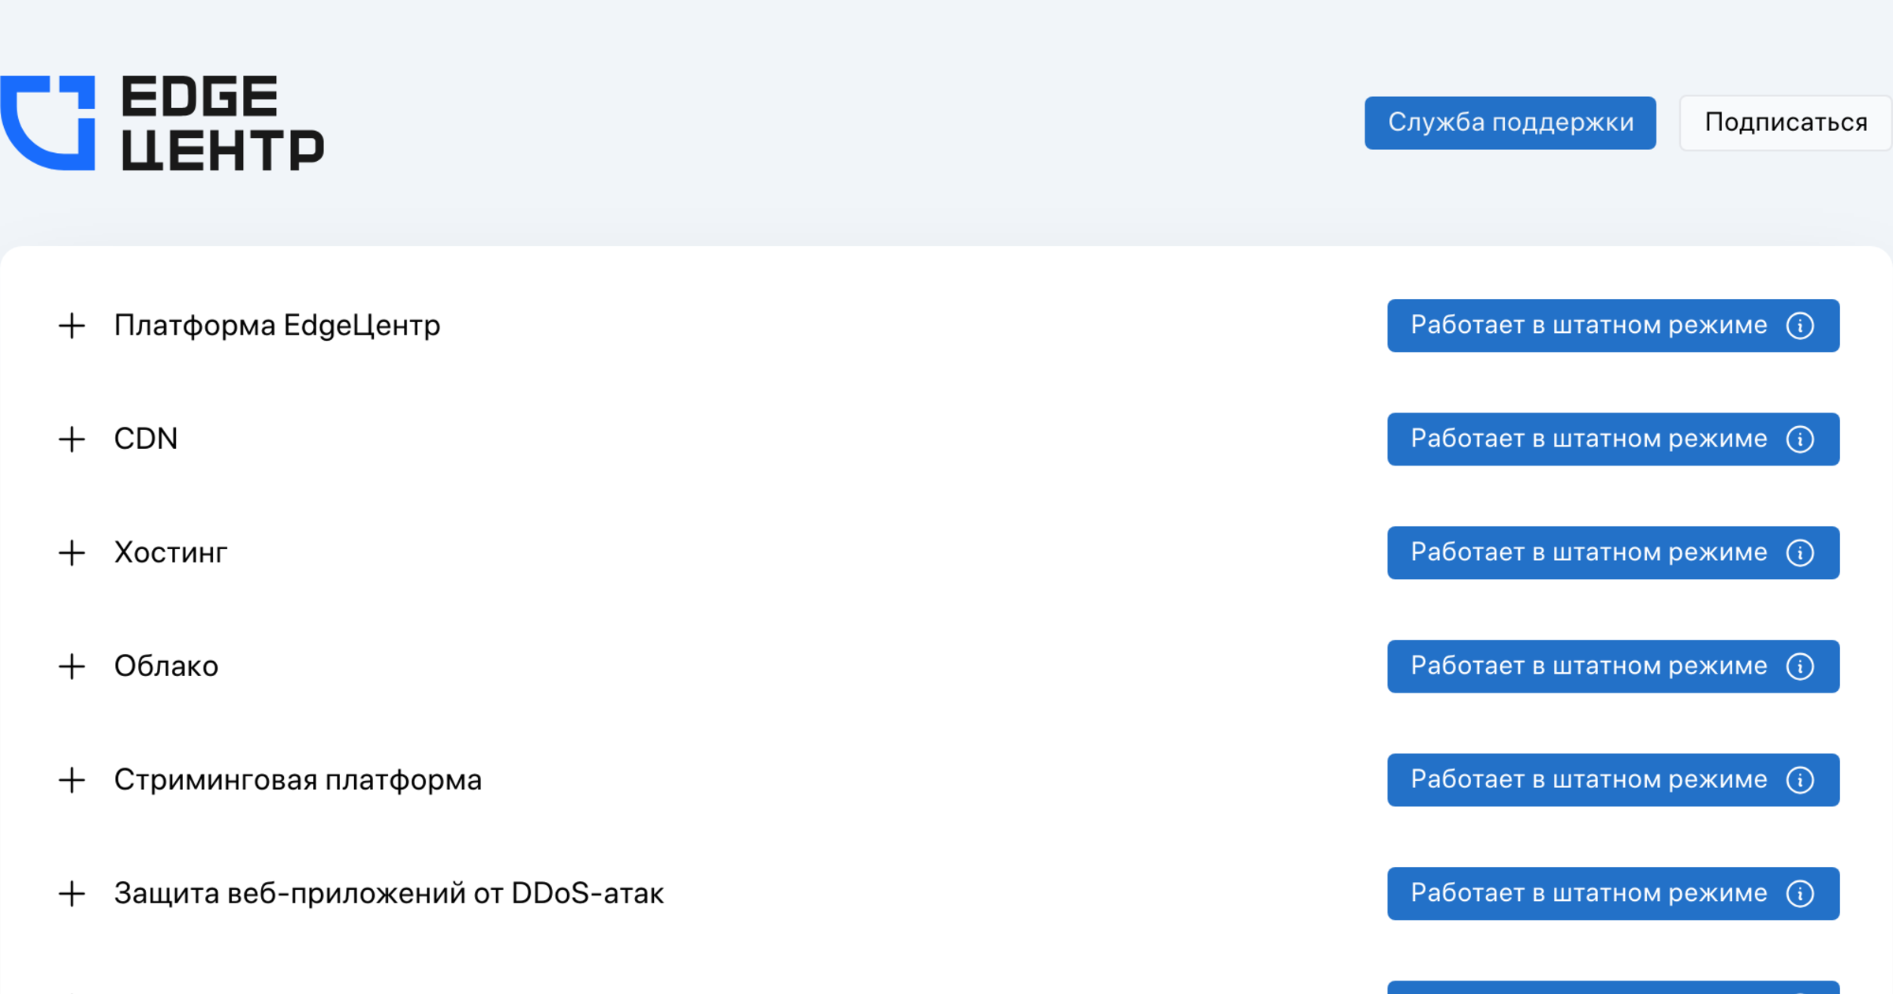Click the EdgeЦентр logo
The width and height of the screenshot is (1893, 994).
click(x=162, y=123)
